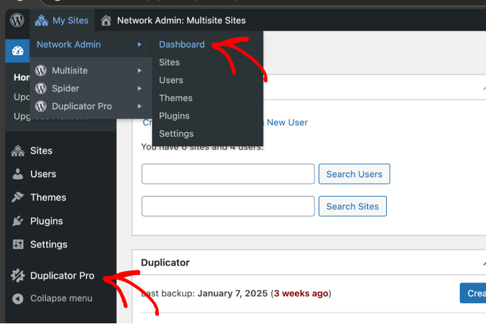Expand the Spider submenu arrow
This screenshot has height=324, width=486.
(x=139, y=89)
